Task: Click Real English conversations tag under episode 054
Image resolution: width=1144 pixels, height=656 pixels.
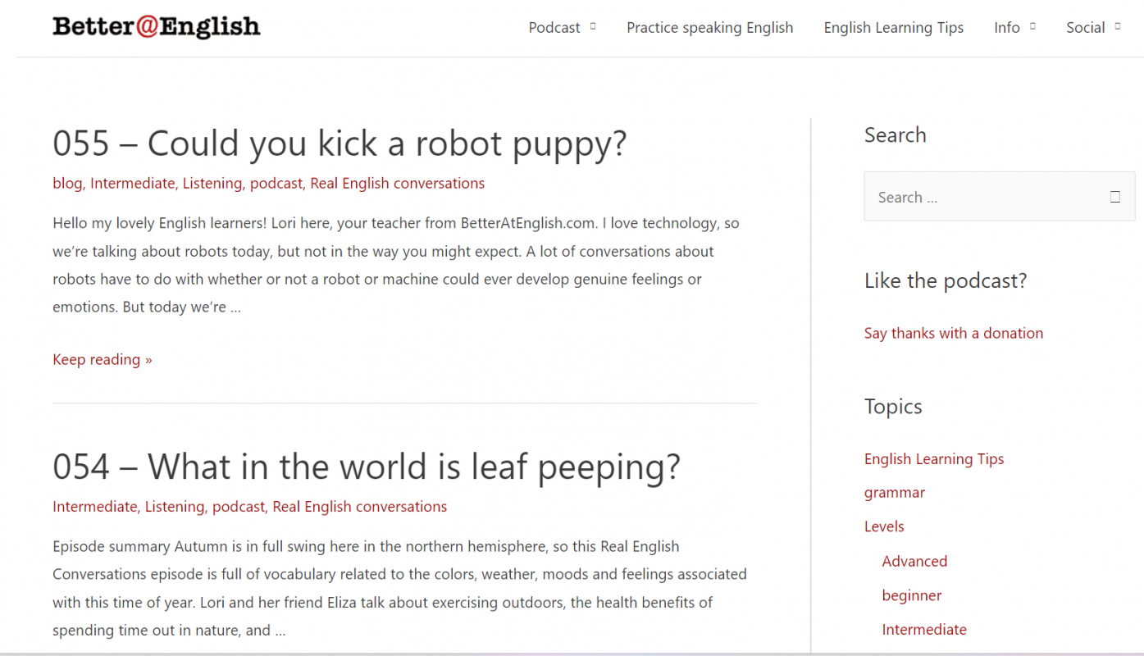Action: click(x=359, y=507)
